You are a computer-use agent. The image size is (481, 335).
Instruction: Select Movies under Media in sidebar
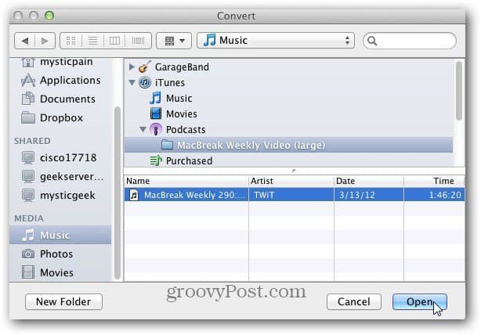pyautogui.click(x=60, y=272)
